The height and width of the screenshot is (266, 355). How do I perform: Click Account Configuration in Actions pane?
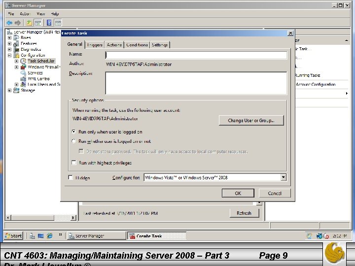click(x=316, y=84)
